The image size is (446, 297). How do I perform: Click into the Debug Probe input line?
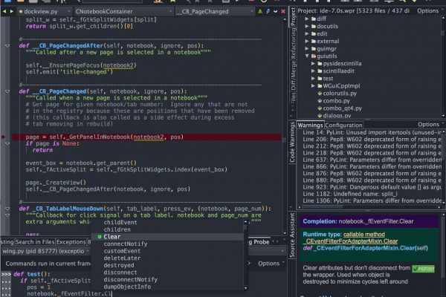[x=69, y=294]
